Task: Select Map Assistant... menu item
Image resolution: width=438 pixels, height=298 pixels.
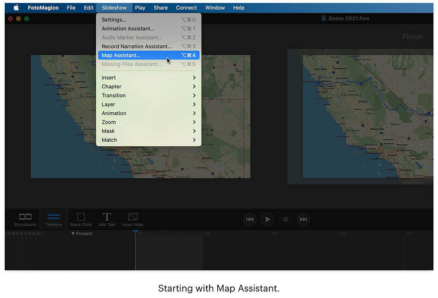Action: pyautogui.click(x=148, y=55)
